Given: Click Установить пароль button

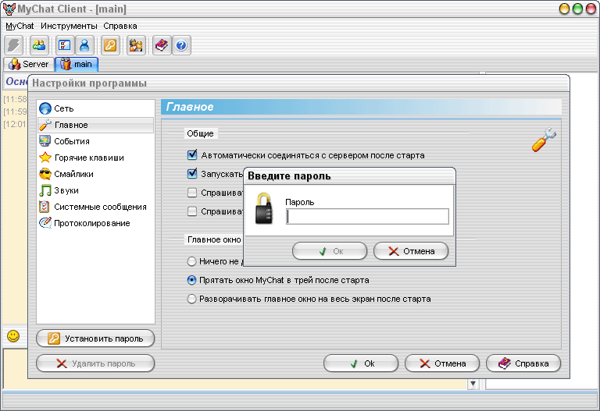Looking at the screenshot, I should [95, 338].
